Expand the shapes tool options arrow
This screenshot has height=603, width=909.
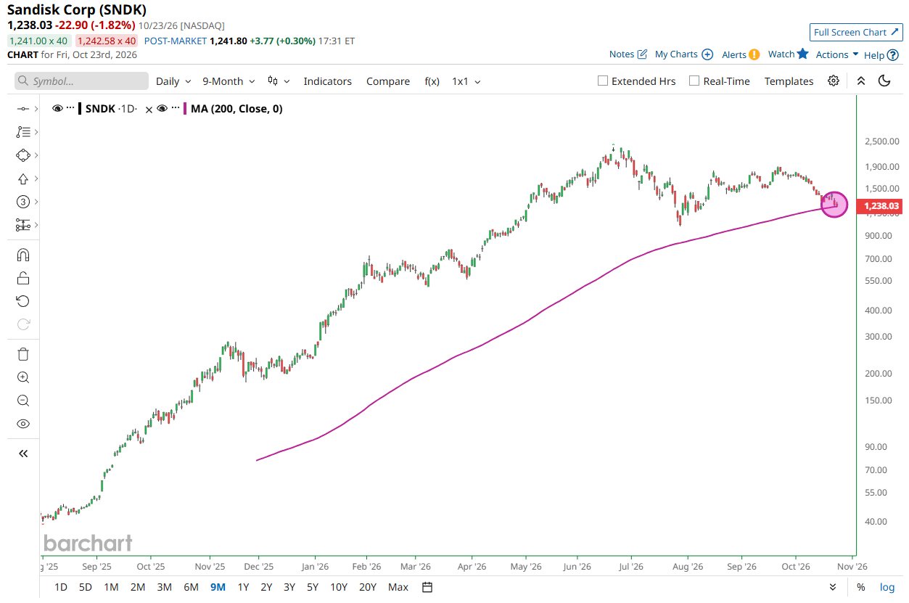point(36,155)
